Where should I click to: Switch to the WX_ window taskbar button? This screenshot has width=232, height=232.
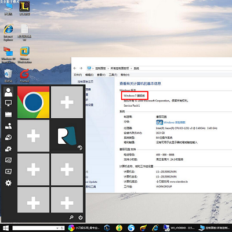pos(179,228)
